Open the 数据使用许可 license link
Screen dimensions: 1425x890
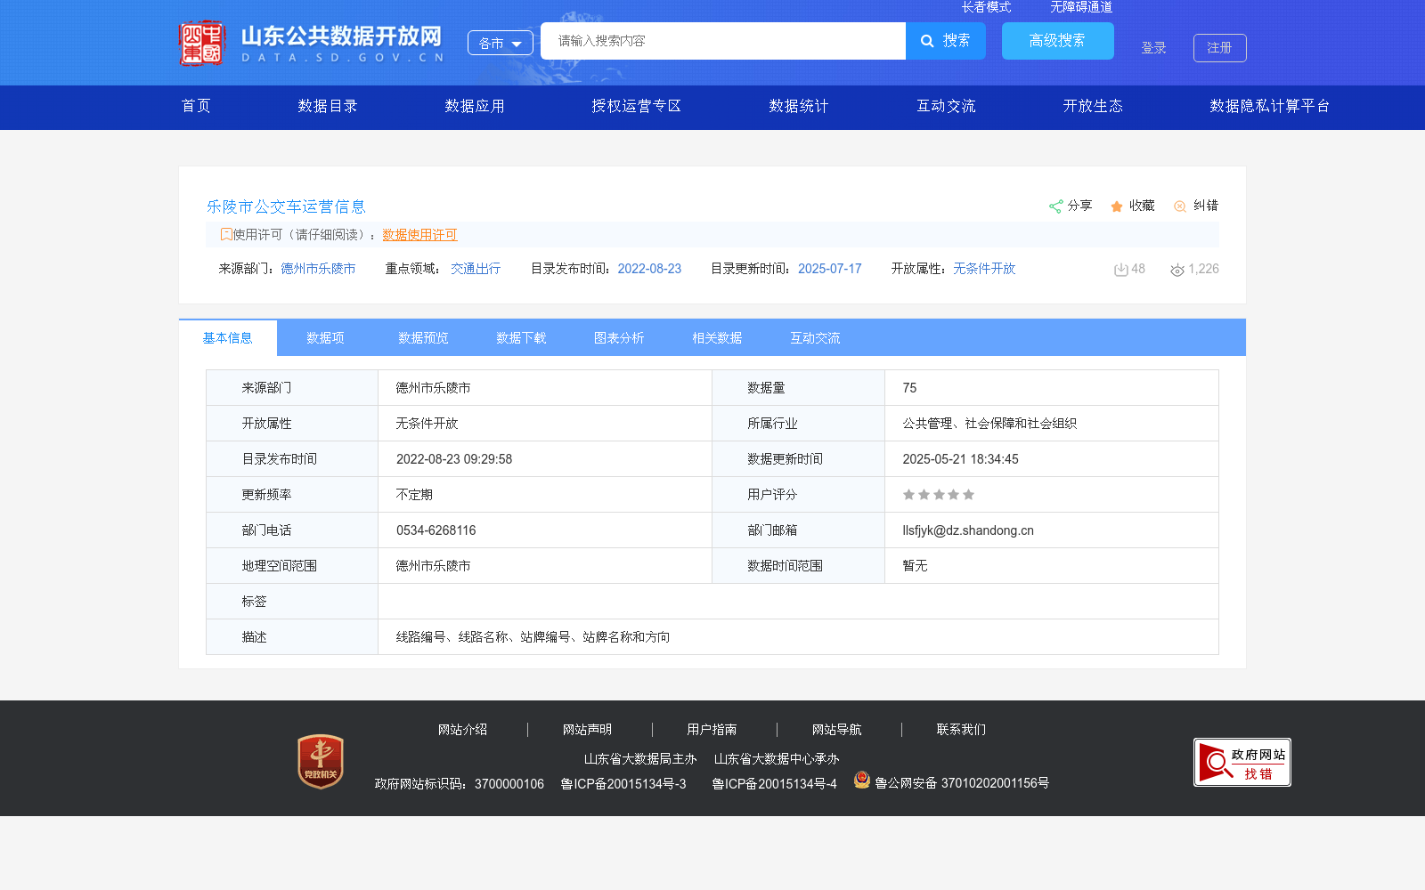point(419,235)
